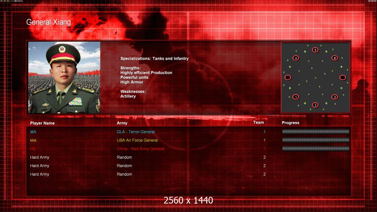
Task: Click MA's loading progress bar
Action: coord(315,131)
